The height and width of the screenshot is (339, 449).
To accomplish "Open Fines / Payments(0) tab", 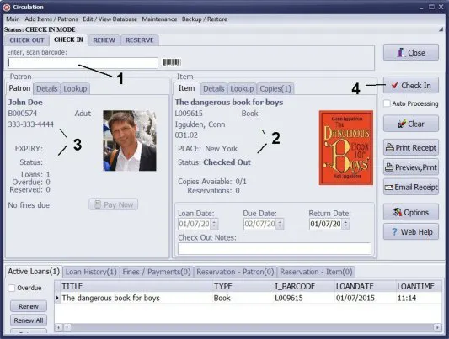I will coord(157,272).
